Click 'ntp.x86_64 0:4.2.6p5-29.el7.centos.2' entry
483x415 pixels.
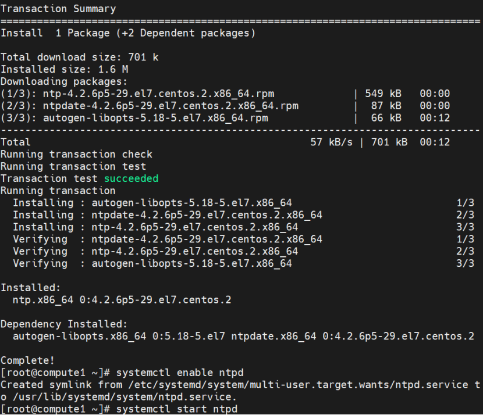122,300
